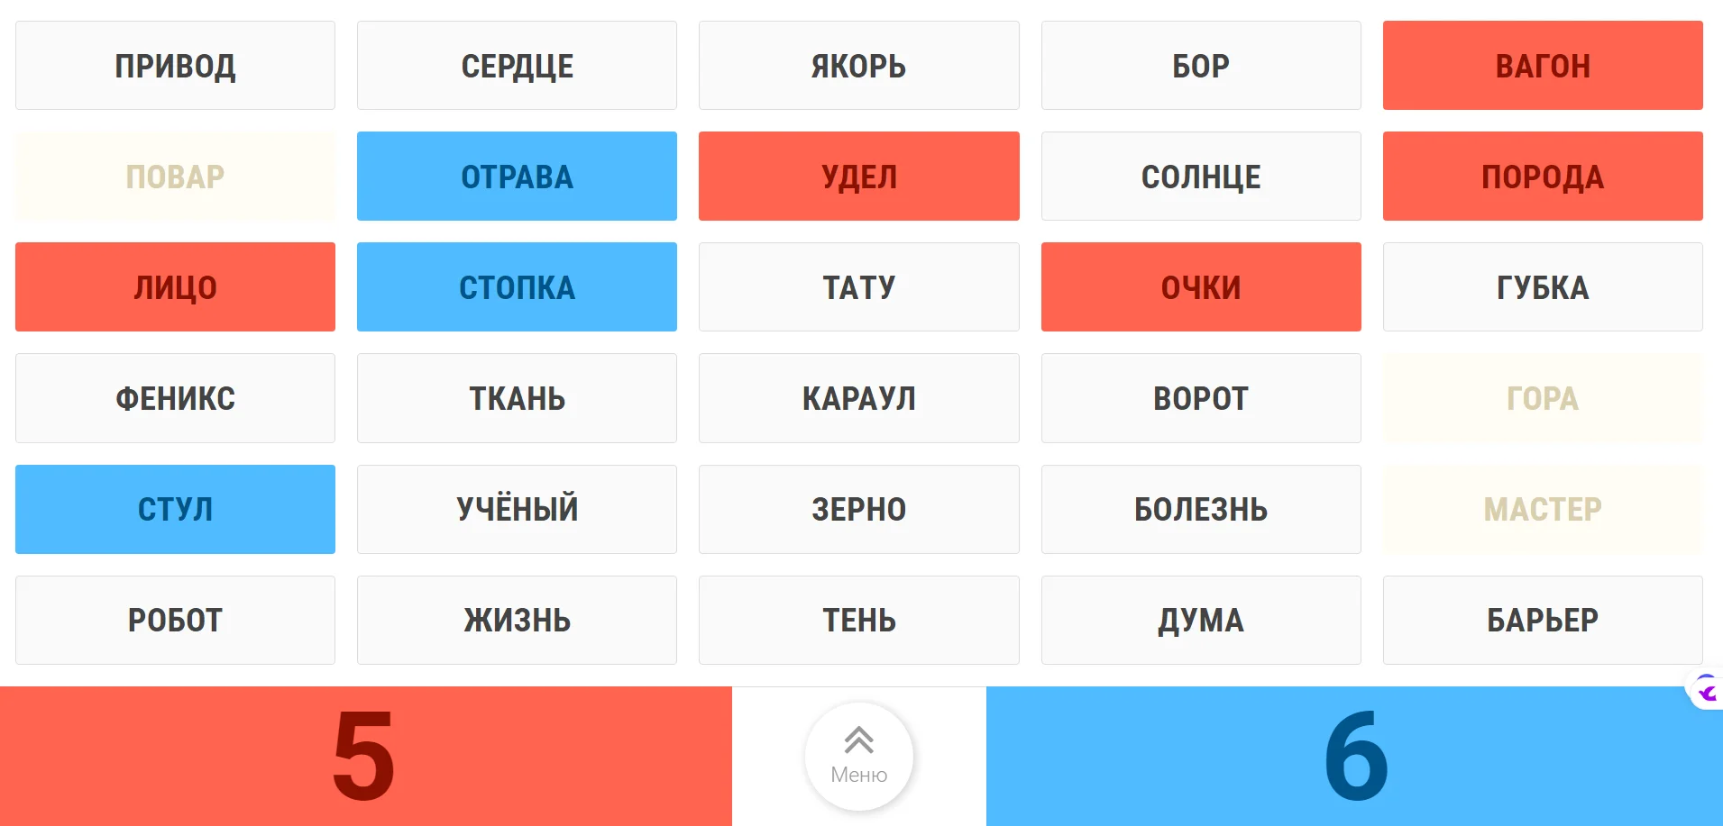Choose the БАРЬЕР card
1723x826 pixels.
pyautogui.click(x=1542, y=620)
